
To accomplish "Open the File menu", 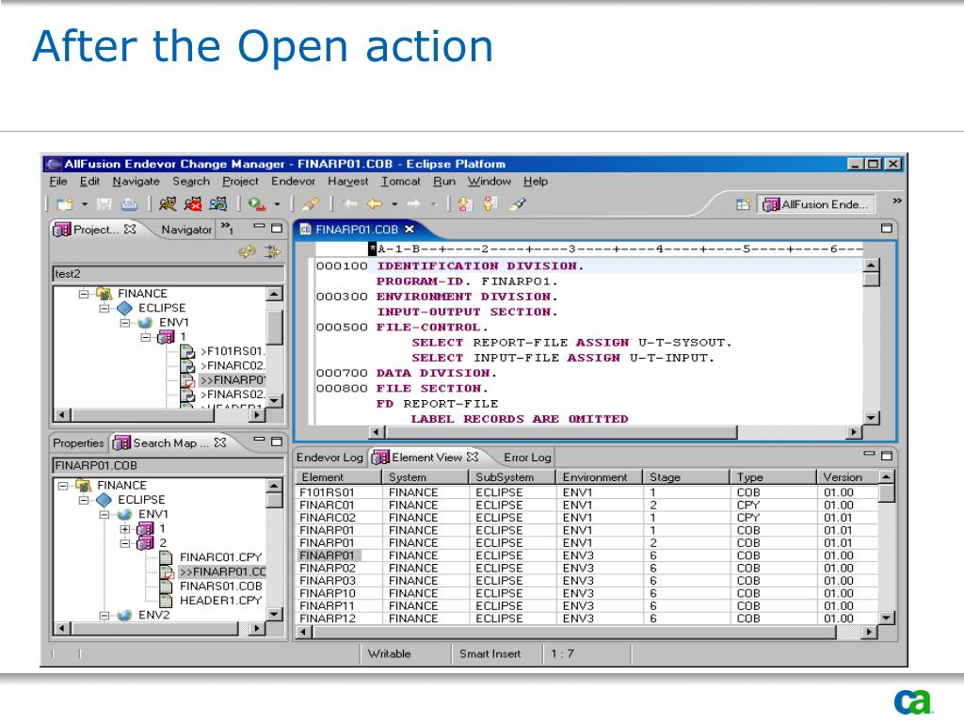I will click(x=57, y=182).
